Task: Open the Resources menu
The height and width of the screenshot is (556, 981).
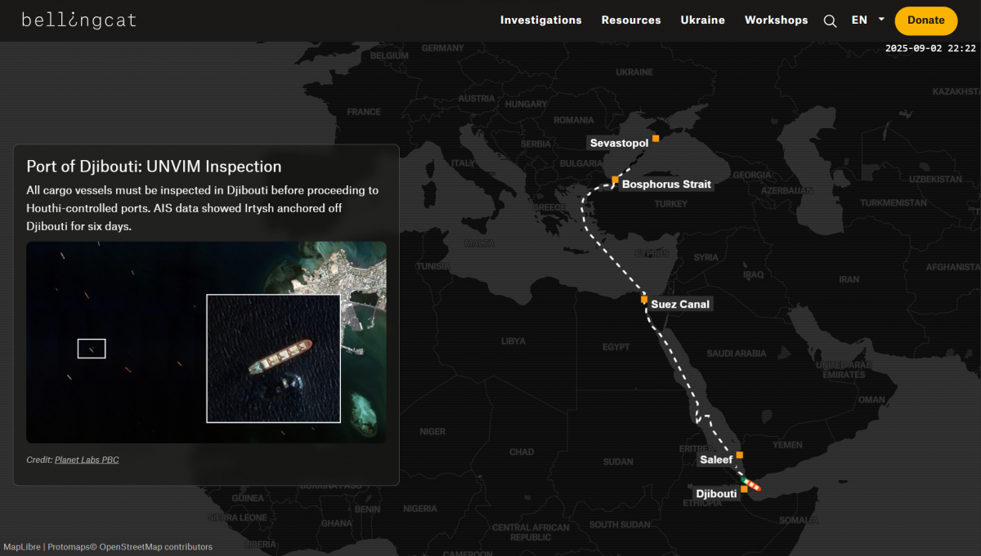Action: (x=631, y=20)
